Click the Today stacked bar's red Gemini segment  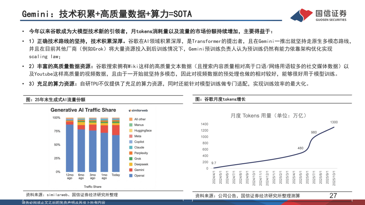pyautogui.click(x=116, y=130)
